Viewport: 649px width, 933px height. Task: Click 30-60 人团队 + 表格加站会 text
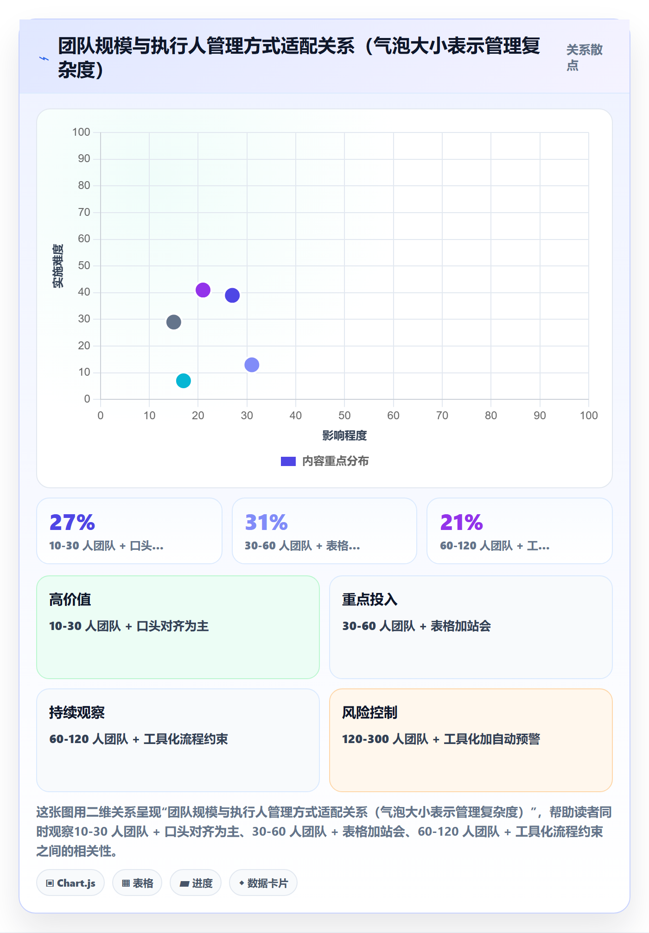point(417,626)
